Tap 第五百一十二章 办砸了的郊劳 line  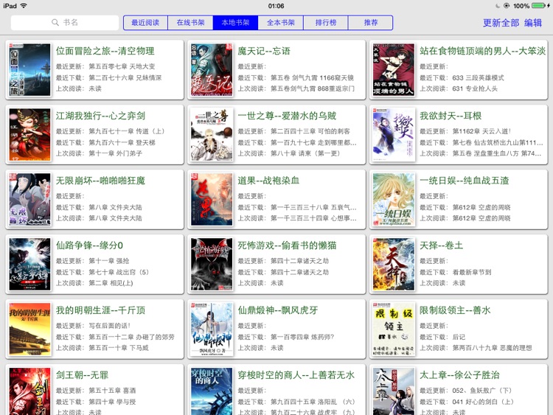click(131, 337)
